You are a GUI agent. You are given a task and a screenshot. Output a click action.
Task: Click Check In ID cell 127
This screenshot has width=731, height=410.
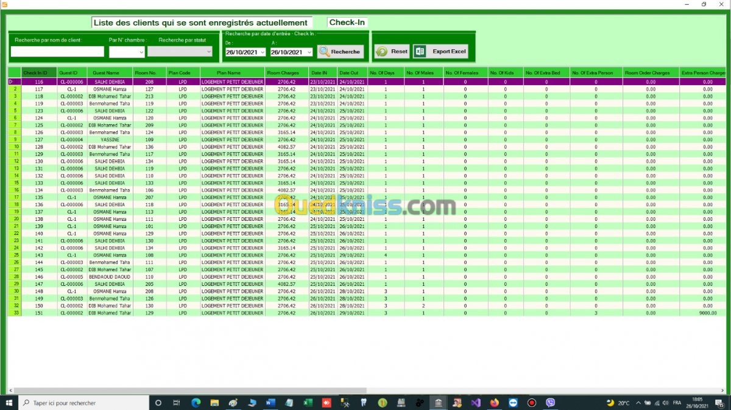click(39, 139)
